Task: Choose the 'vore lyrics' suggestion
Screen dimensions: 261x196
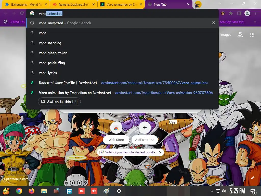Action: pyautogui.click(x=122, y=73)
